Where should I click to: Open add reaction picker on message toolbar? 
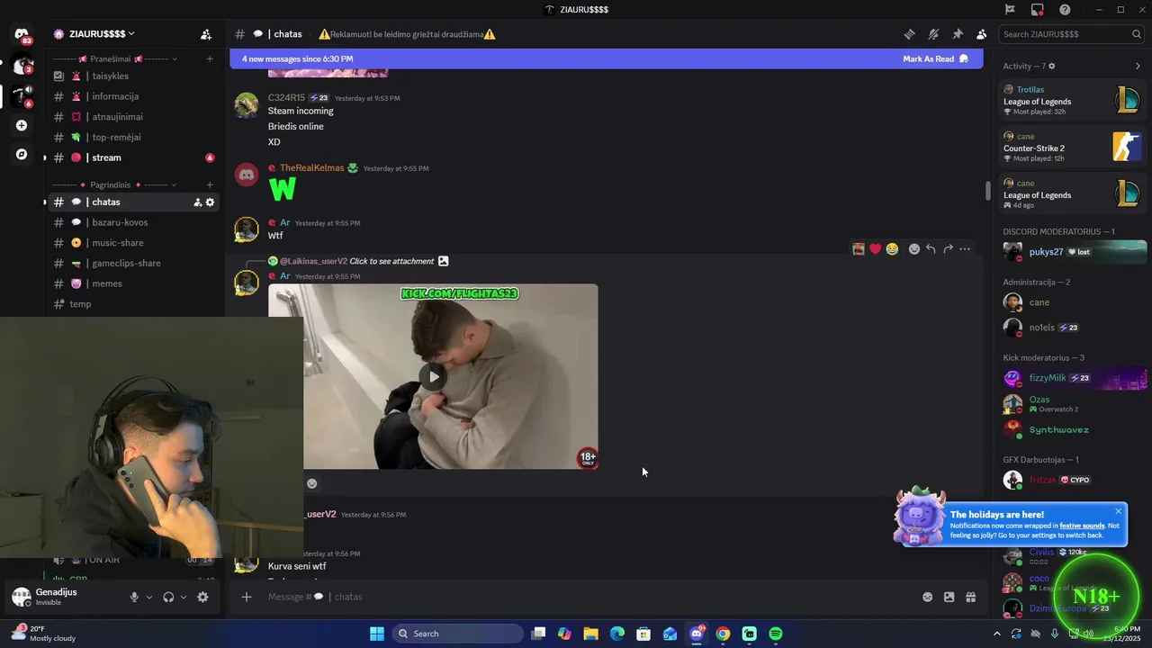914,249
